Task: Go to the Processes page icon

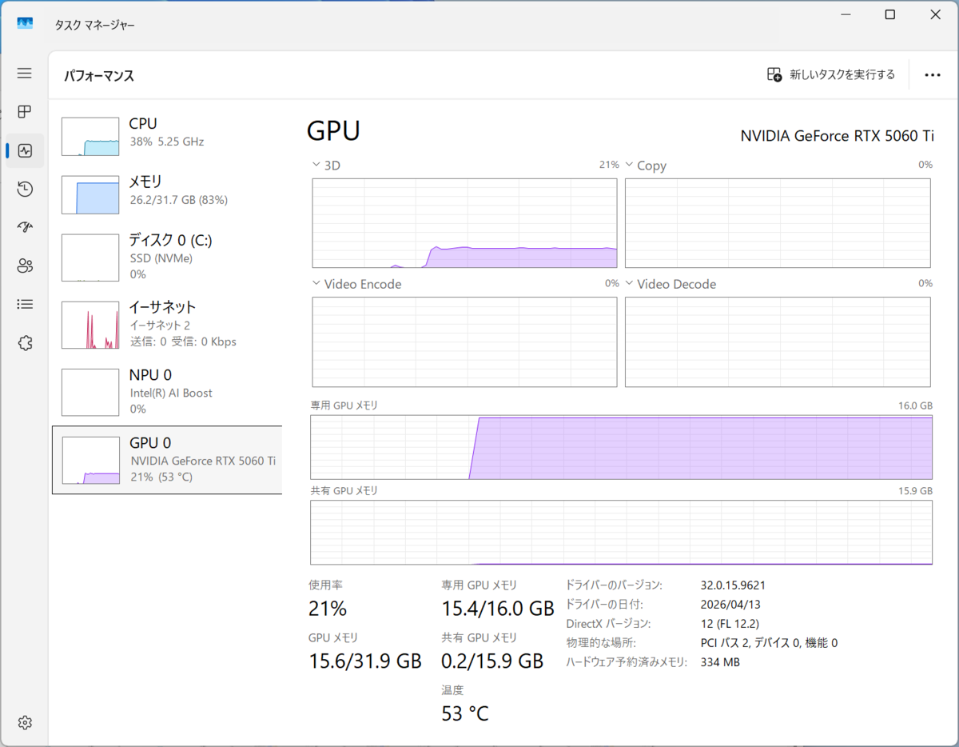Action: pyautogui.click(x=25, y=112)
